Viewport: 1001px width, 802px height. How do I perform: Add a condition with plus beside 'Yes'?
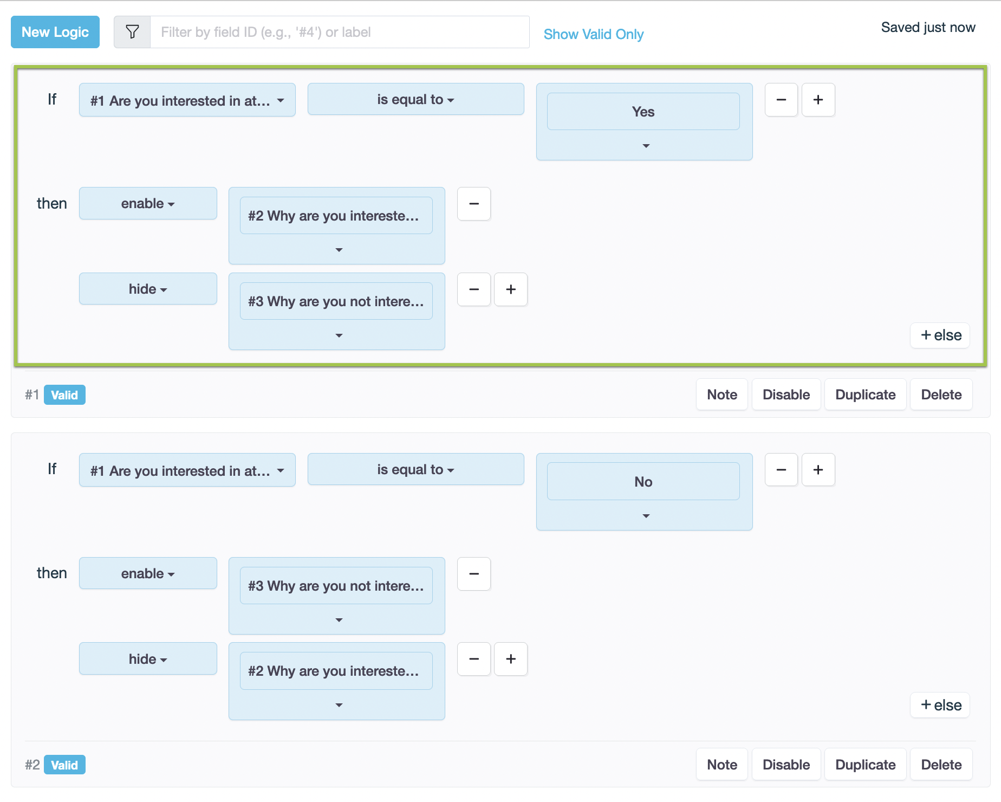[x=818, y=100]
